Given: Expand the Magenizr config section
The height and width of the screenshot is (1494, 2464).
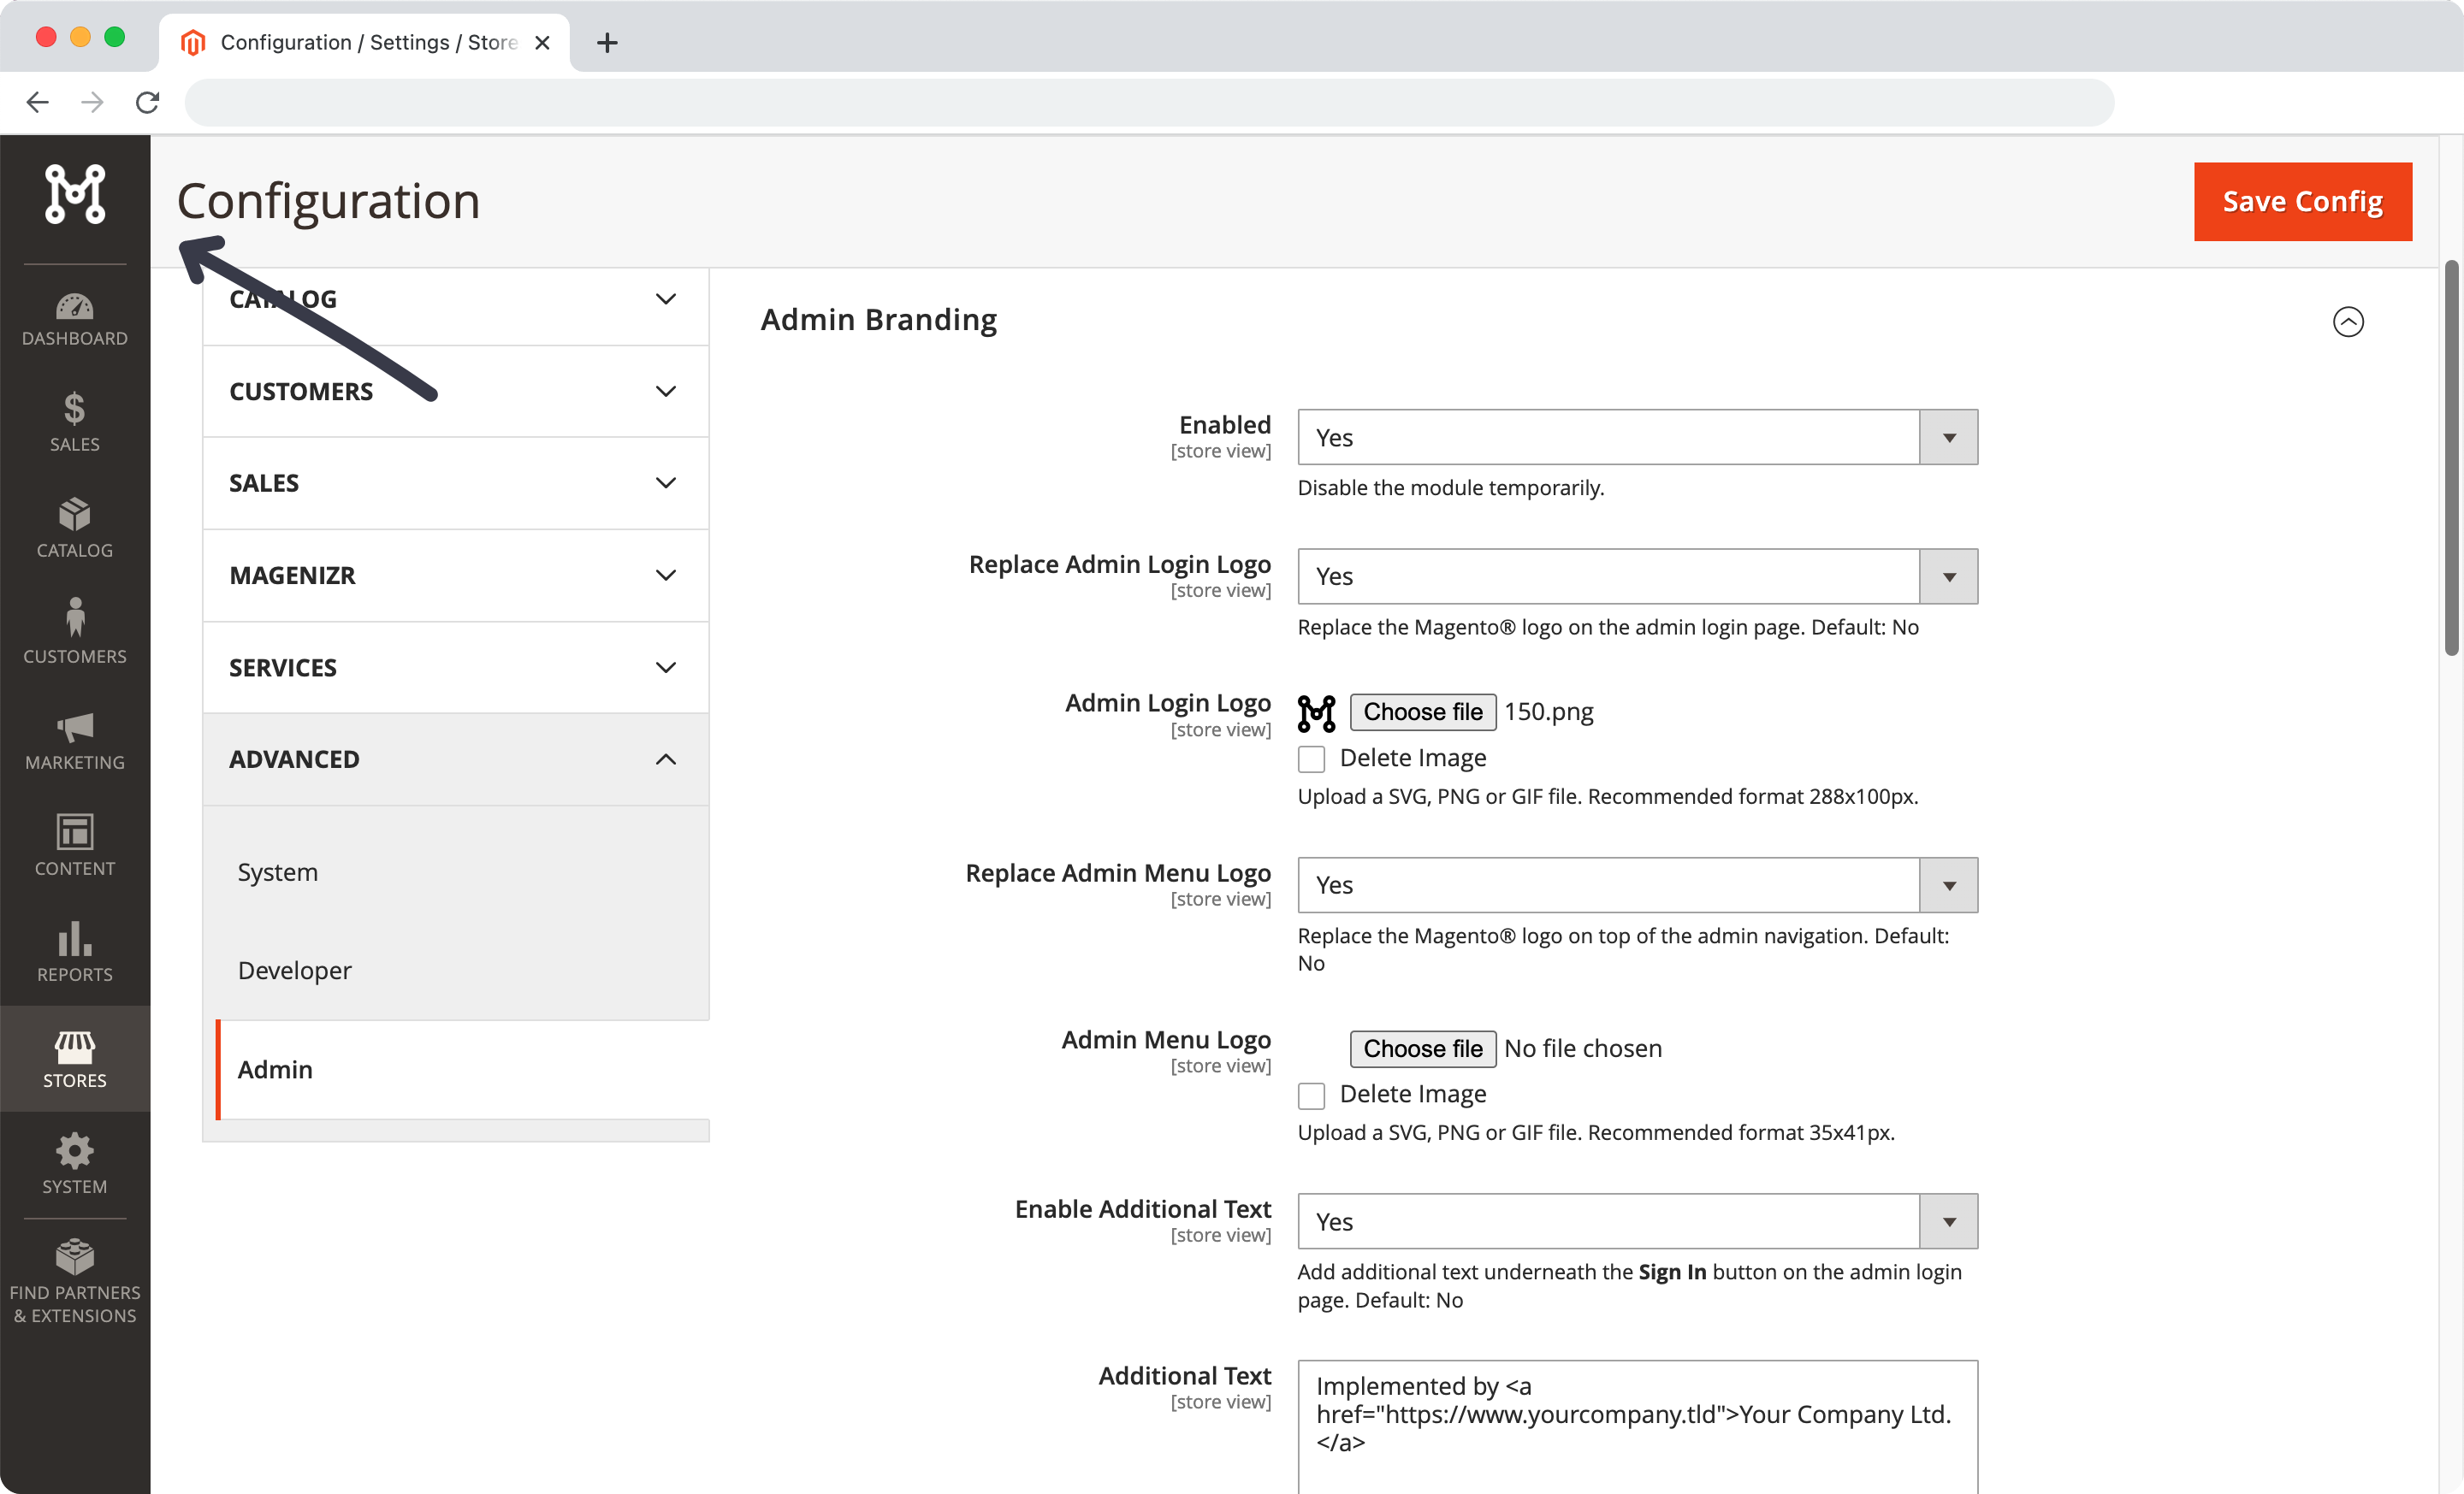Looking at the screenshot, I should [455, 576].
